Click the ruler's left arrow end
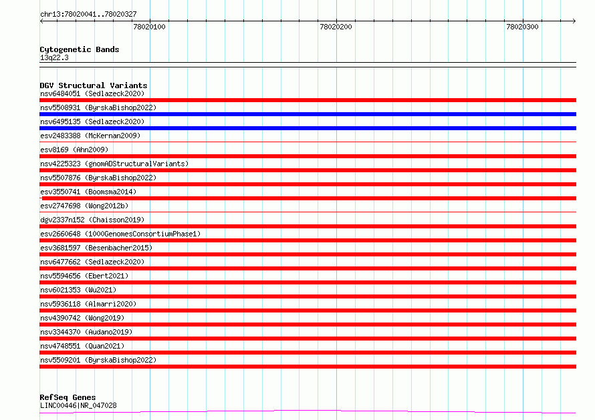The image size is (595, 420). coord(41,21)
